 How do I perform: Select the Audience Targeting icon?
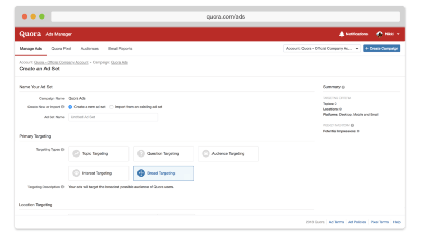[206, 153]
